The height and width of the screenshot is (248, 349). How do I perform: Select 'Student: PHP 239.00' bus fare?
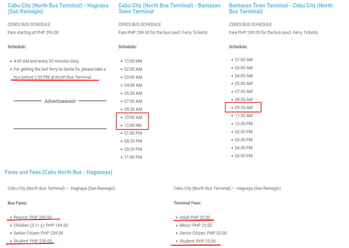(33, 241)
